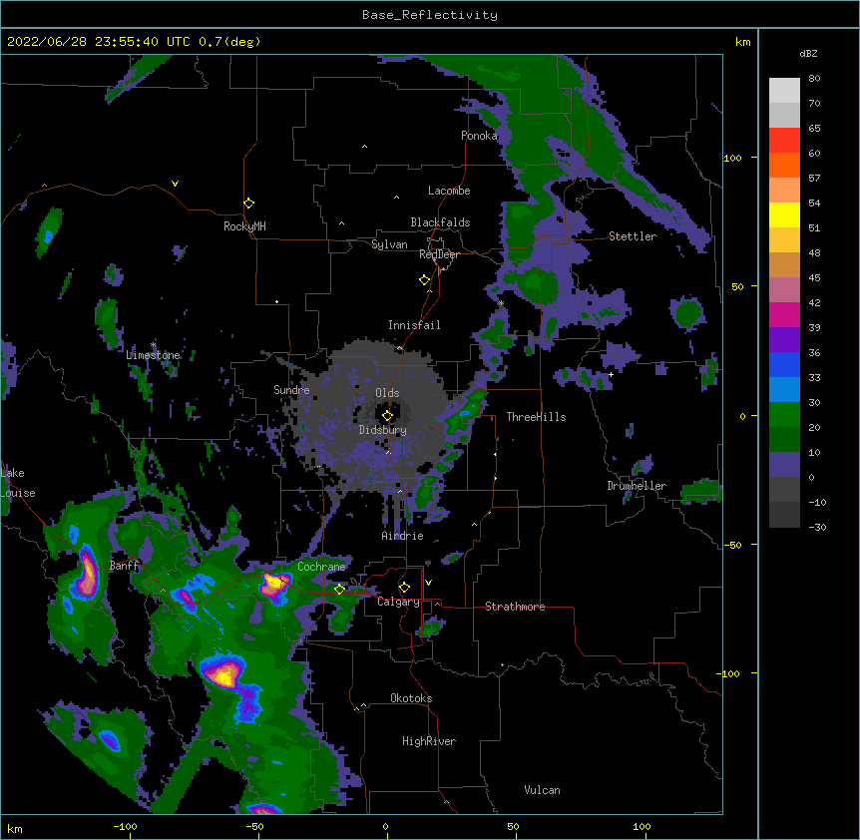This screenshot has width=860, height=840.
Task: Click the HighRiver label
Action: [429, 741]
